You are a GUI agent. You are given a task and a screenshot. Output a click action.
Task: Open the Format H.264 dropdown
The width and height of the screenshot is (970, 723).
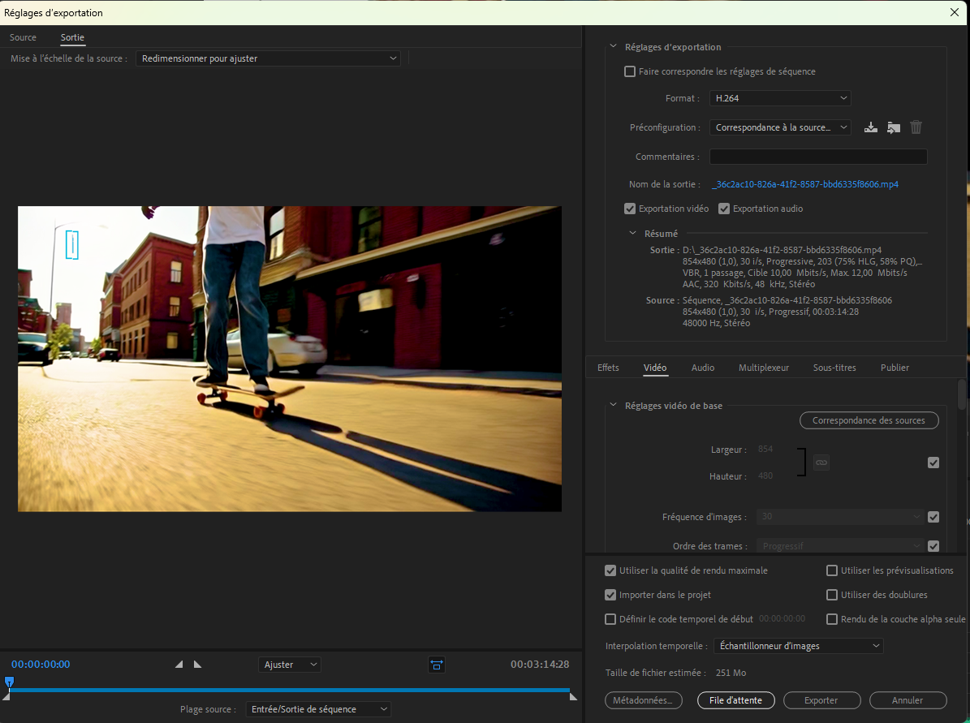[779, 98]
